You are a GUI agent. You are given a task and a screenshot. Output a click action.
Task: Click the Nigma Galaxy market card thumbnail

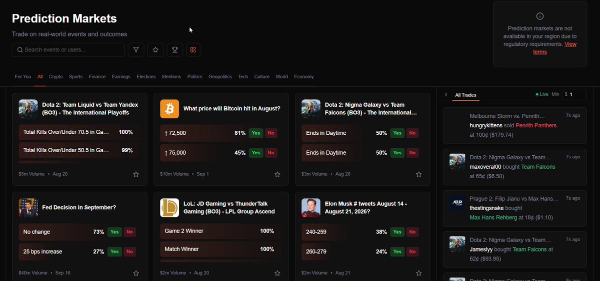pos(311,109)
